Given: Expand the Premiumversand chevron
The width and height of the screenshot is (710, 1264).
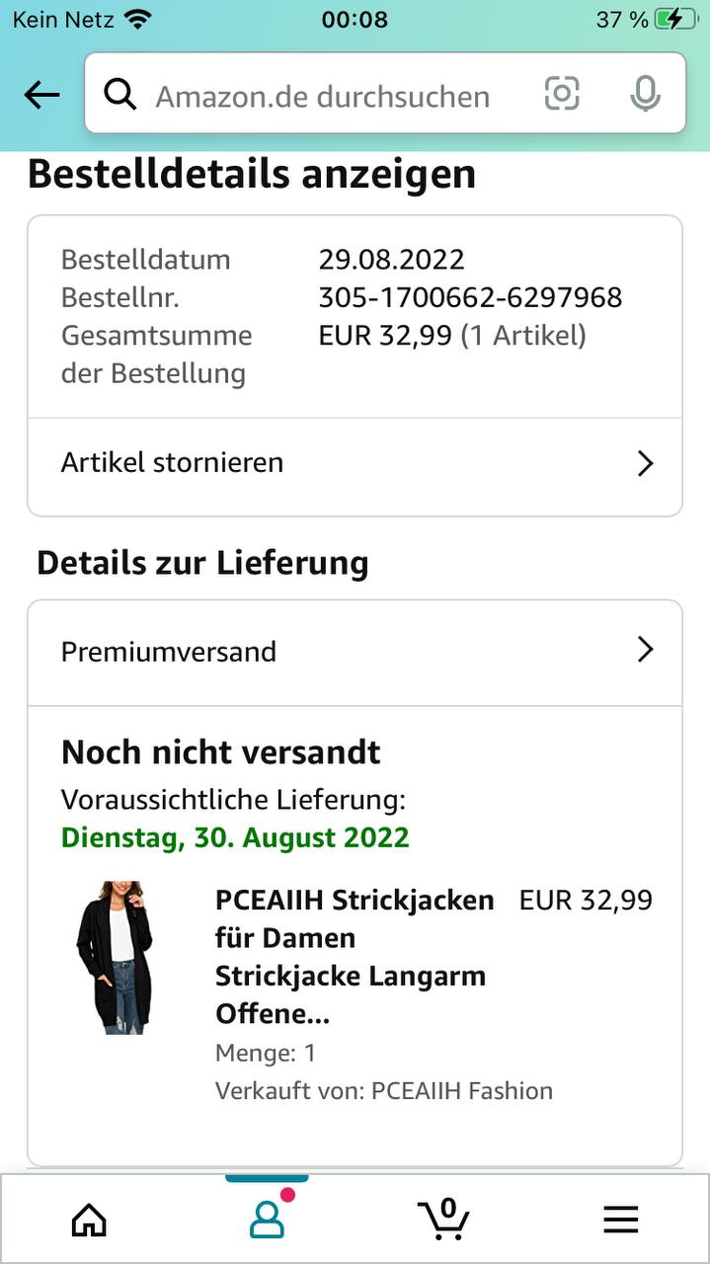Looking at the screenshot, I should pos(645,650).
